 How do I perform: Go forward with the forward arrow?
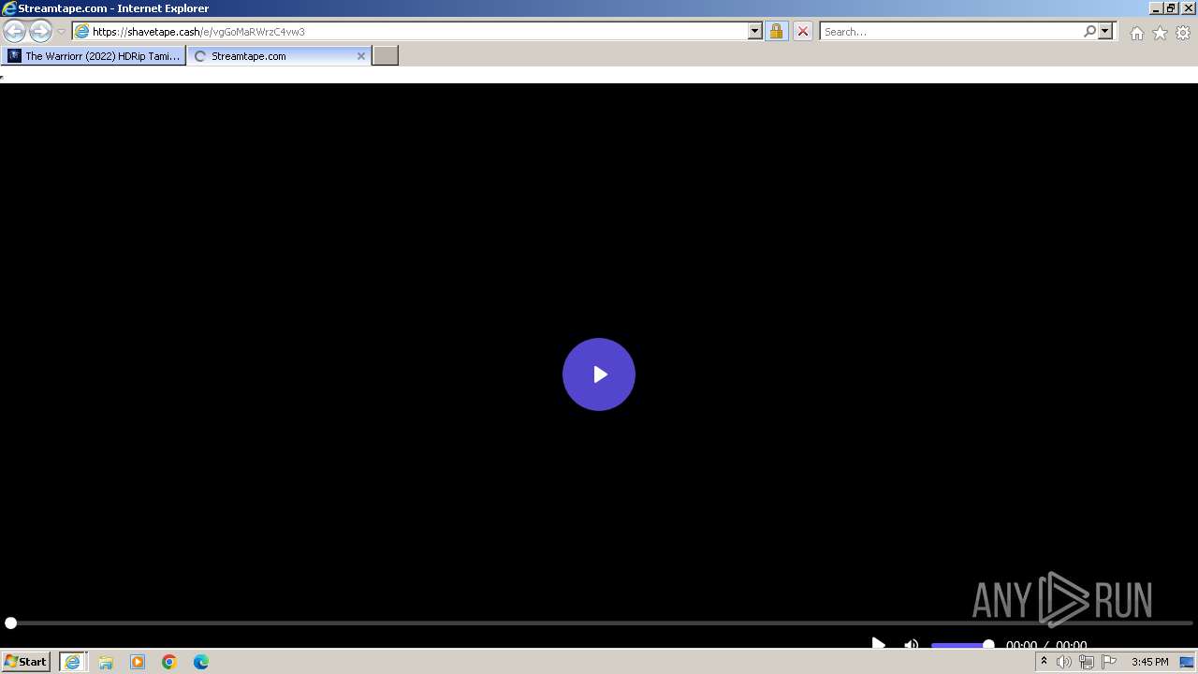40,31
